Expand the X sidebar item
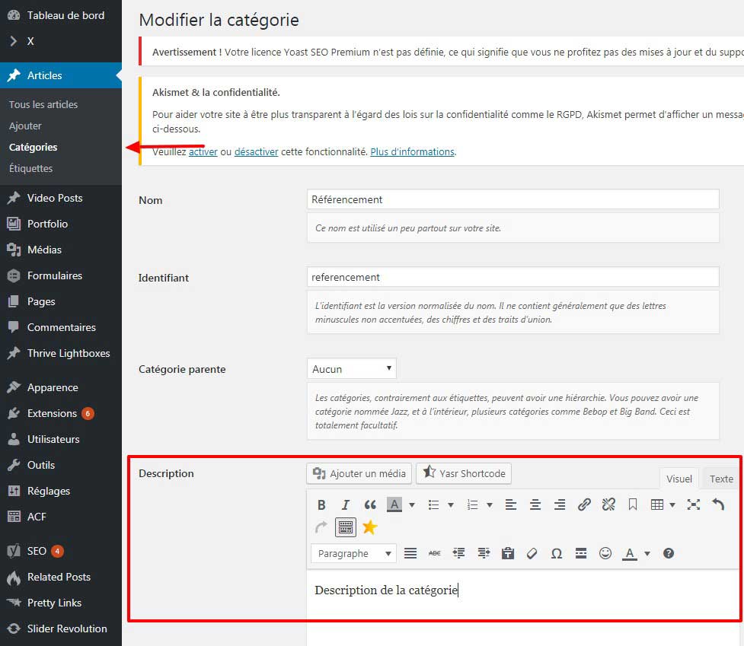The image size is (744, 646). point(61,41)
